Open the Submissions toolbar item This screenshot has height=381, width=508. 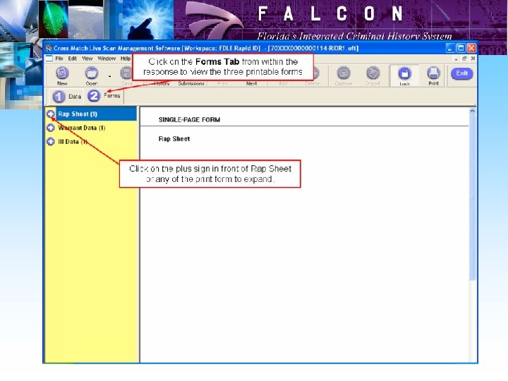tap(191, 83)
